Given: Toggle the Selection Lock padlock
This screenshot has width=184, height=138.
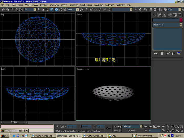Looking at the screenshot, I should pos(57,126).
